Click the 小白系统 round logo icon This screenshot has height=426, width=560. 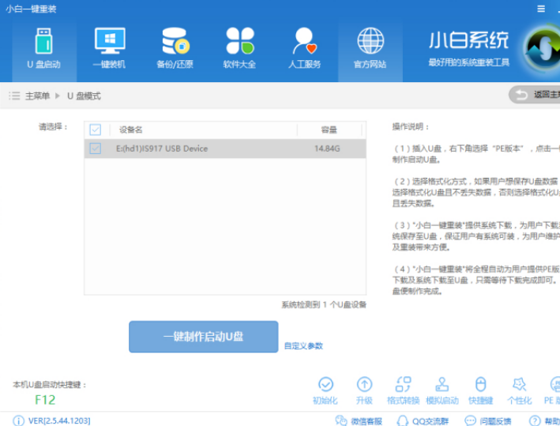click(x=543, y=48)
